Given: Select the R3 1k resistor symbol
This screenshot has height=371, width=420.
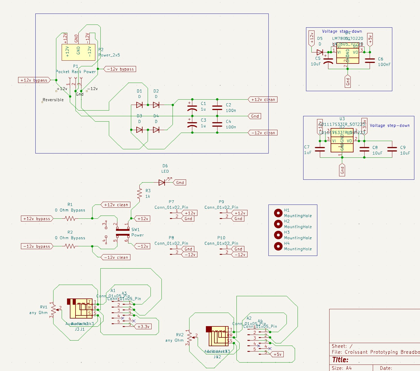Looking at the screenshot, I should (x=139, y=194).
